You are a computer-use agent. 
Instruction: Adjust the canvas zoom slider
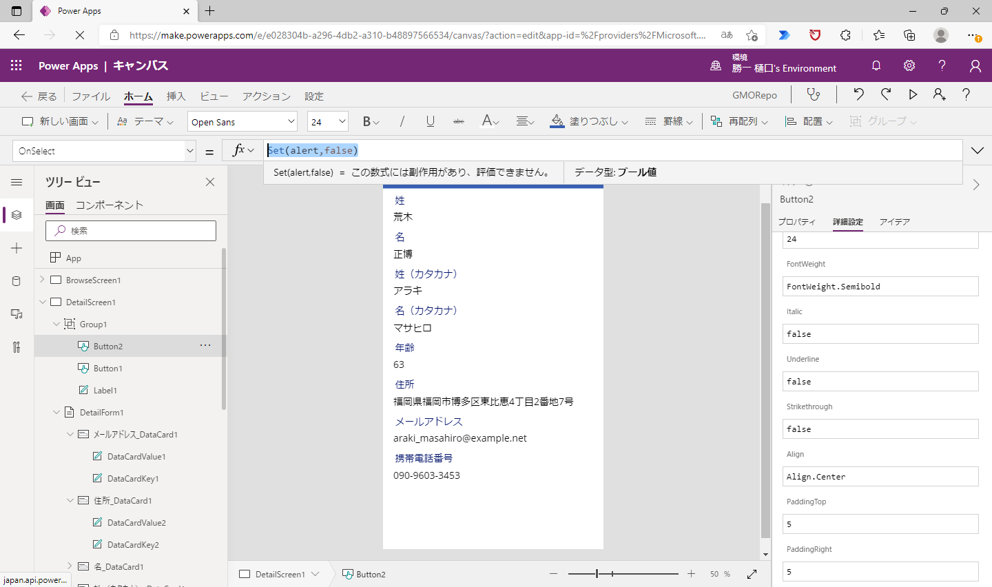(597, 573)
